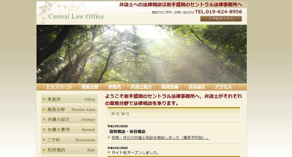The image size is (292, 157).
Task: Click アクセス in the navigation bar
Action: [x=223, y=87]
